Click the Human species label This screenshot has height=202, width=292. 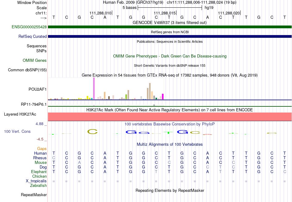tap(40, 153)
